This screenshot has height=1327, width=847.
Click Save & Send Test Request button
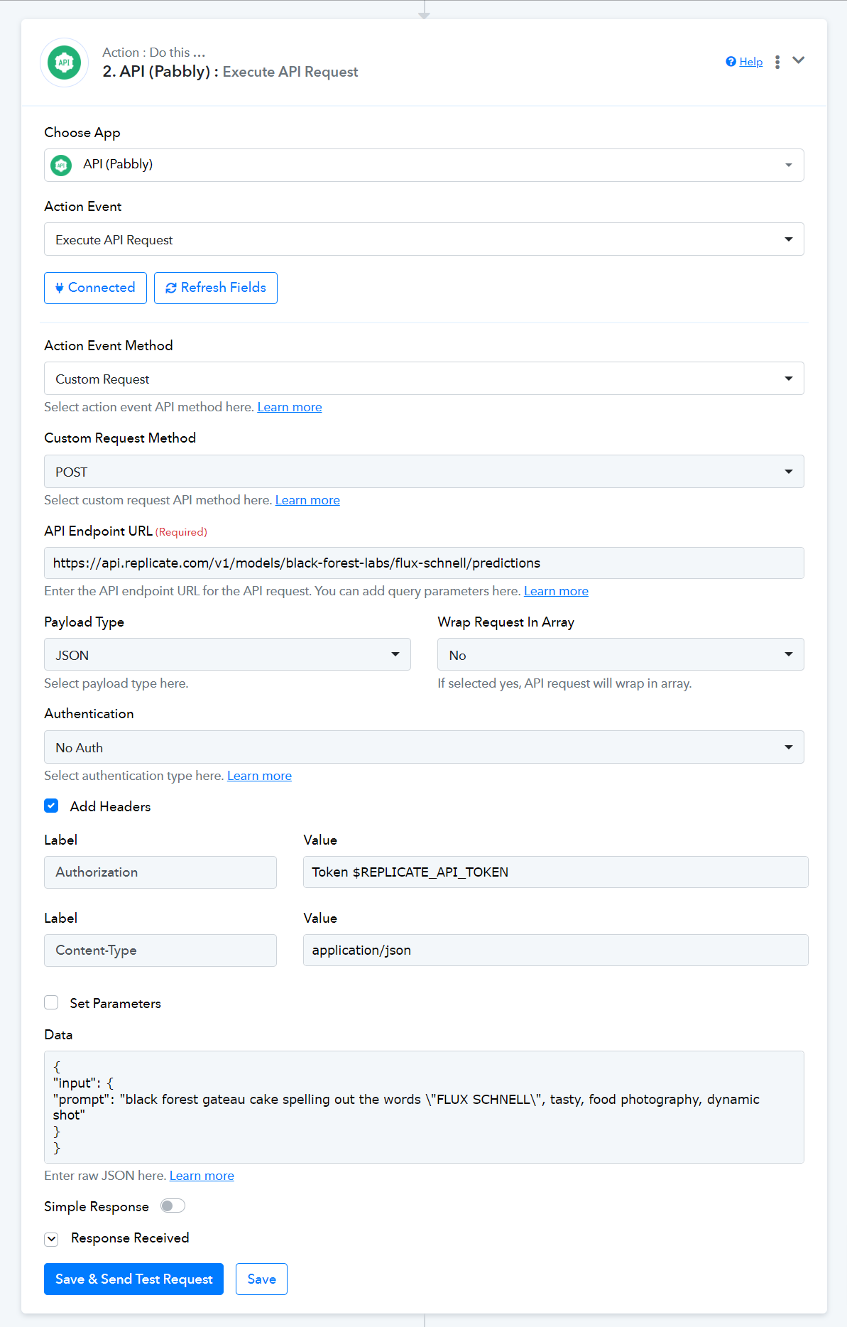click(133, 1279)
